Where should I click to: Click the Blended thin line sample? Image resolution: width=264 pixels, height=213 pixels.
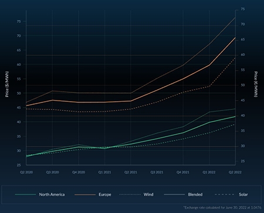[x=174, y=195]
